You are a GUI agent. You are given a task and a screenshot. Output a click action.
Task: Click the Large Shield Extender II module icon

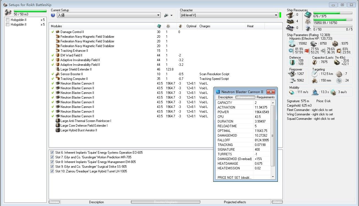click(x=57, y=69)
